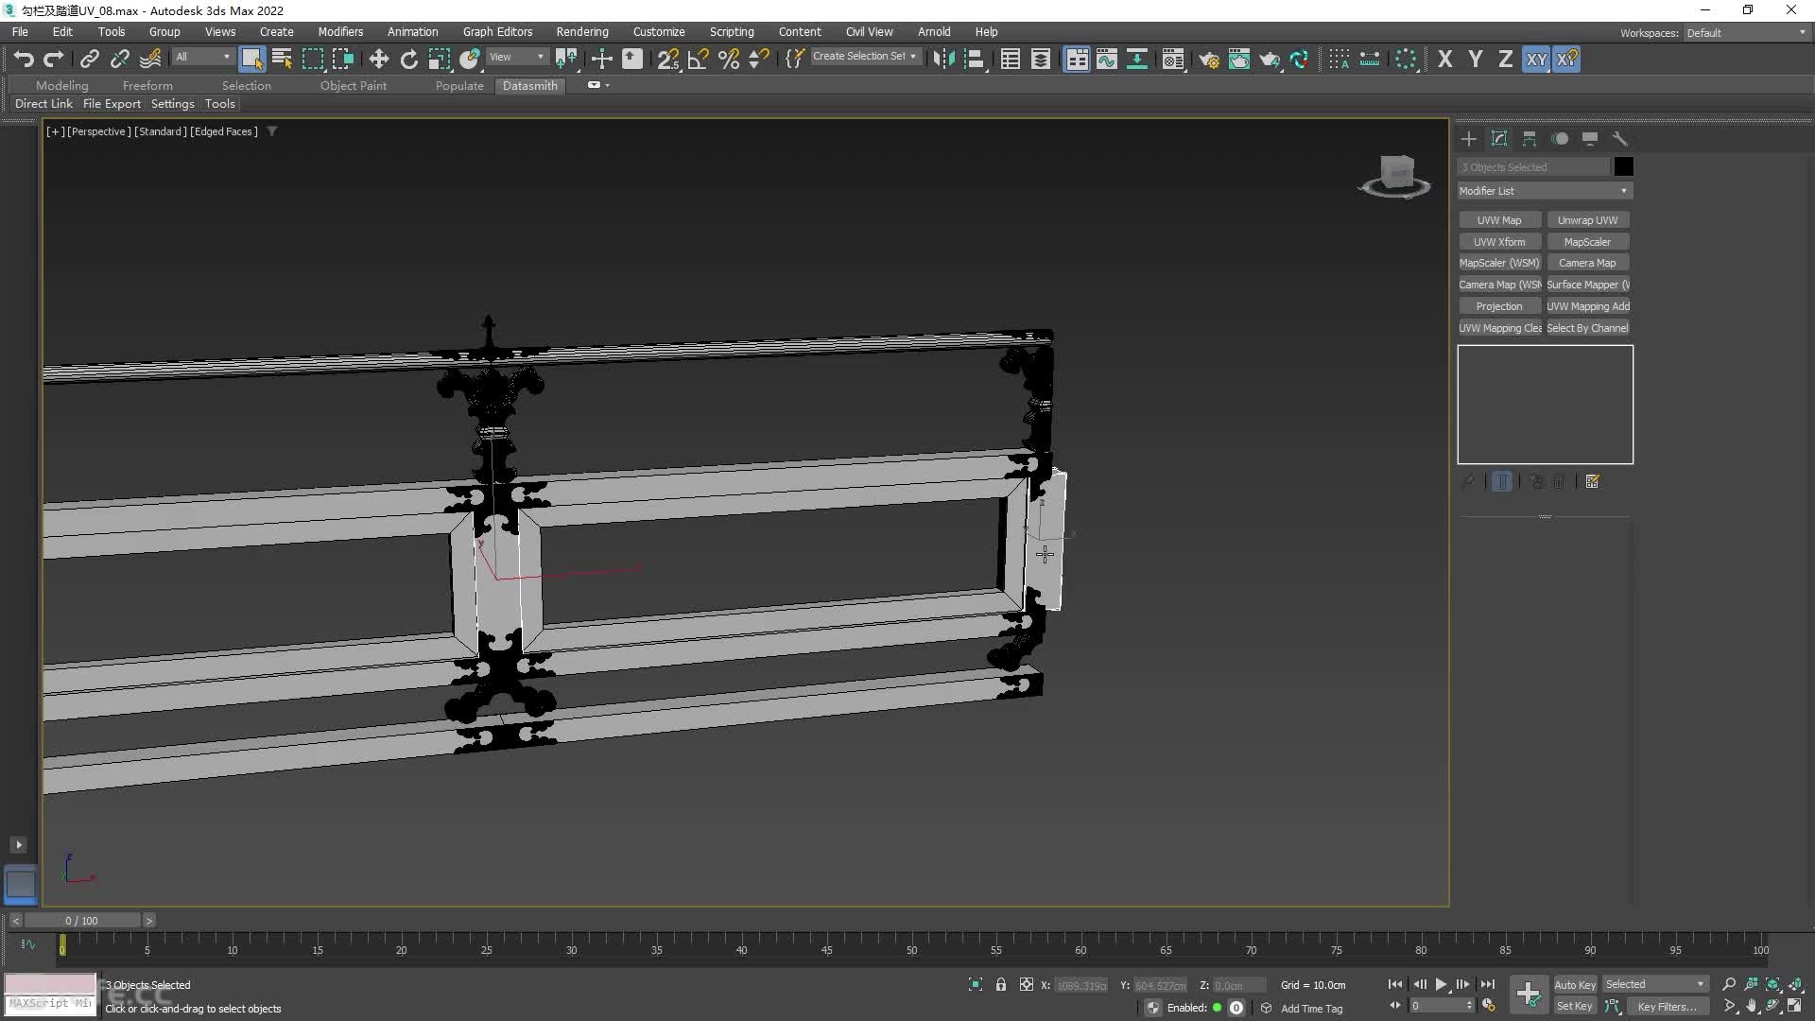Open Select by Name list icon

pyautogui.click(x=282, y=59)
